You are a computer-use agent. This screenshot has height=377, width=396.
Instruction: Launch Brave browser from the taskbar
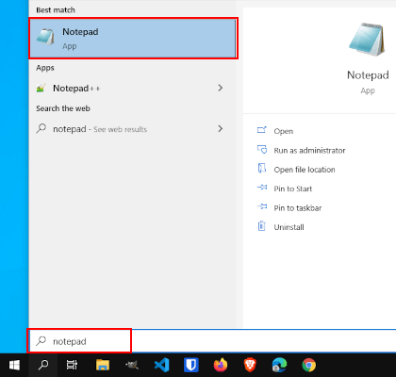pyautogui.click(x=250, y=365)
